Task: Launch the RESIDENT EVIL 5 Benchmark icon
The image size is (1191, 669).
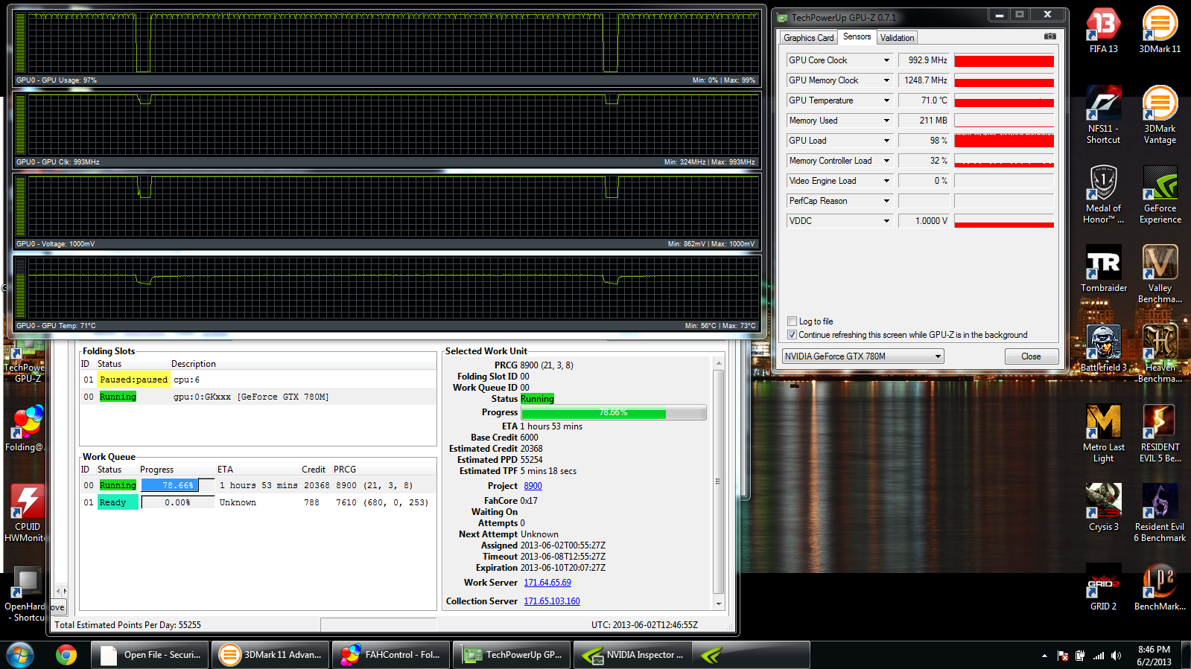Action: pyautogui.click(x=1160, y=434)
